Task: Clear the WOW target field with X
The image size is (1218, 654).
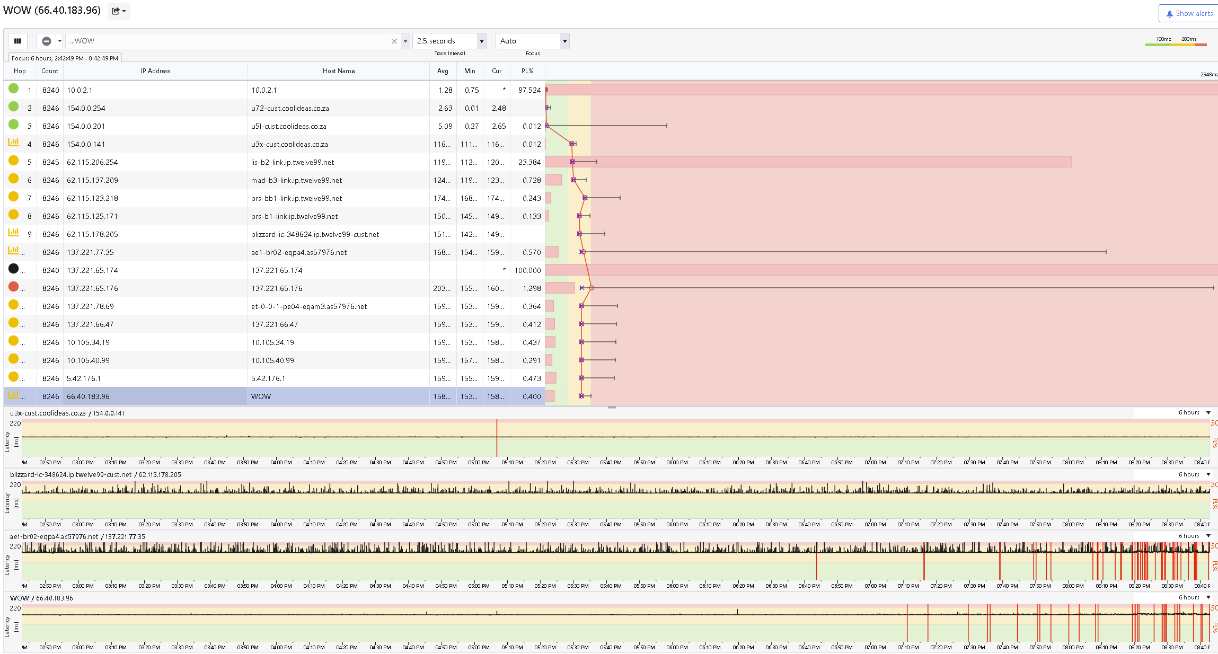Action: click(394, 41)
